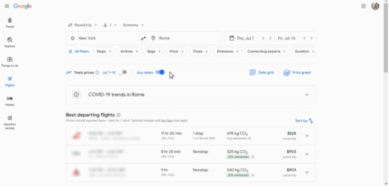Image resolution: width=389 pixels, height=191 pixels.
Task: Open the Connecting airports filter
Action: pos(267,52)
